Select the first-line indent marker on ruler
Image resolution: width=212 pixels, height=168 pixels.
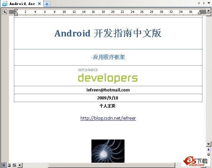16,10
